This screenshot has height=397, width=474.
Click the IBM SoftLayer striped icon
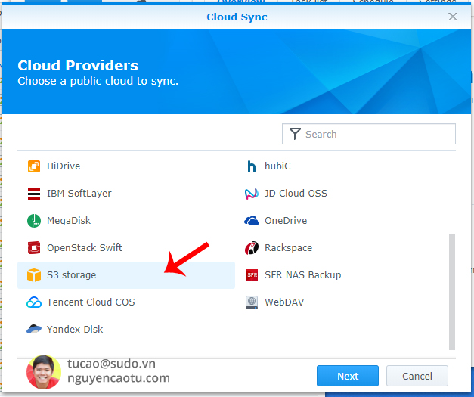pyautogui.click(x=34, y=194)
